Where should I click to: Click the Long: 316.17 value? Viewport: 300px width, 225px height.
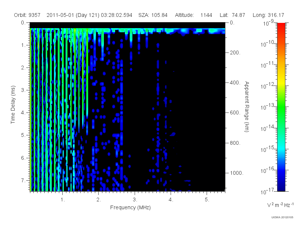tap(268, 15)
